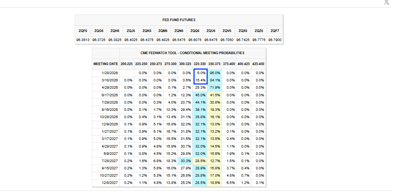
Task: Click the ZQZ6 contract header
Action: (x=259, y=31)
